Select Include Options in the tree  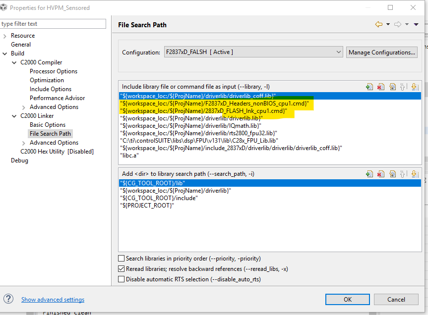[51, 89]
